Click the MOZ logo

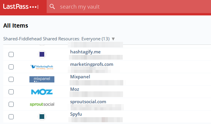coord(42,92)
